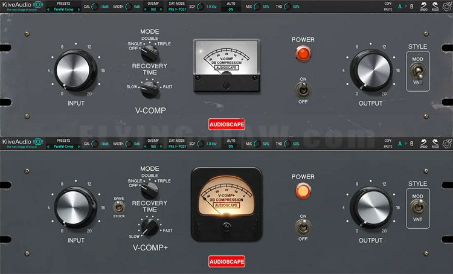Click PASTE in the V-COMP+ toolbar
This screenshot has height=274, width=453.
(x=388, y=147)
